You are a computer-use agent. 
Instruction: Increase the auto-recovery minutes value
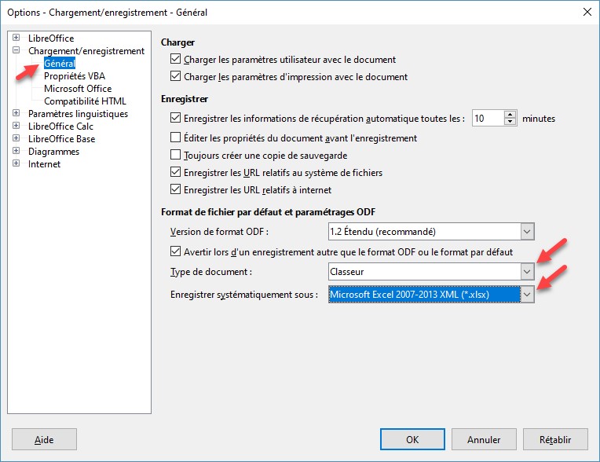coord(510,115)
